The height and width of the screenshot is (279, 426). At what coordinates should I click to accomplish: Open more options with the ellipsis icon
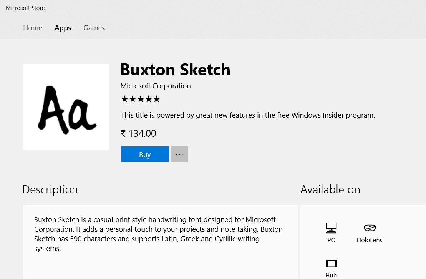[x=179, y=154]
